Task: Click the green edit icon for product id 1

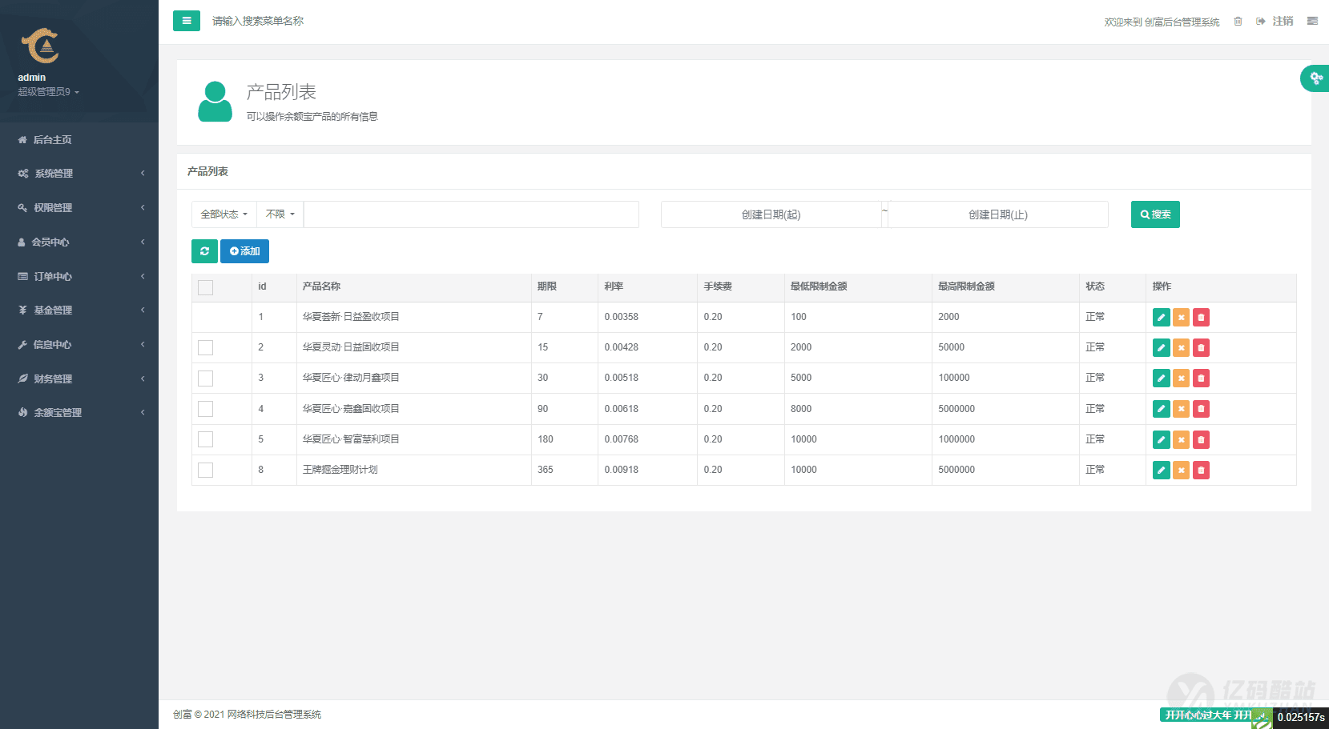Action: point(1161,318)
